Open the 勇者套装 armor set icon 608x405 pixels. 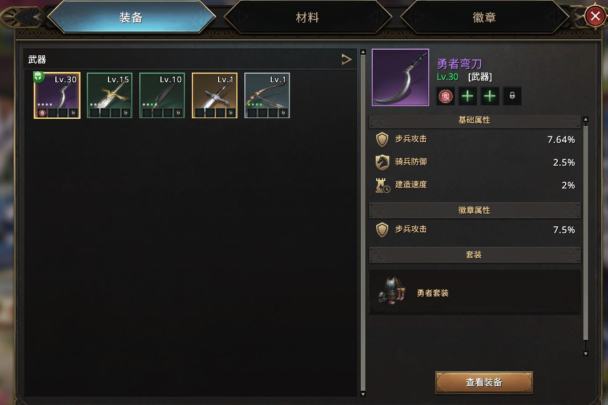pos(392,291)
